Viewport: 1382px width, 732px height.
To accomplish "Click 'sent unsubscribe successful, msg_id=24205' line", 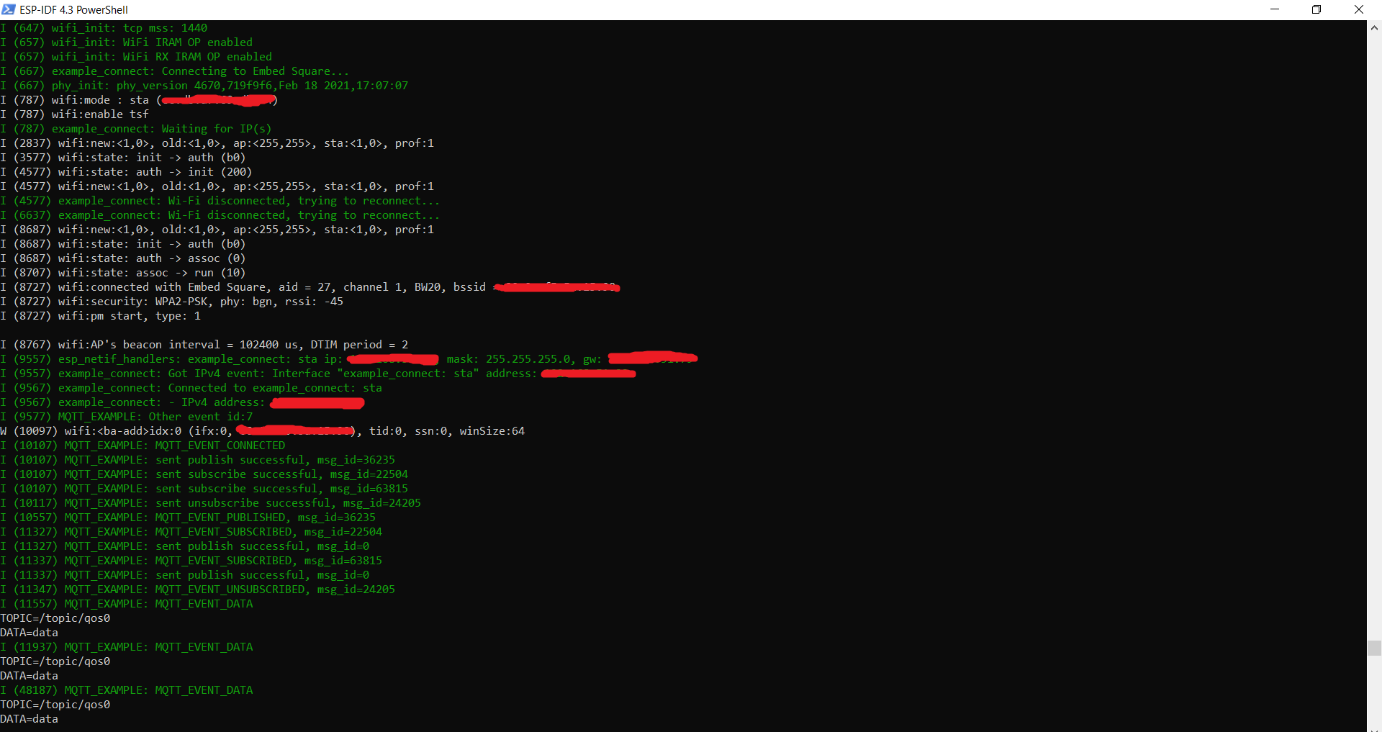I will click(210, 503).
